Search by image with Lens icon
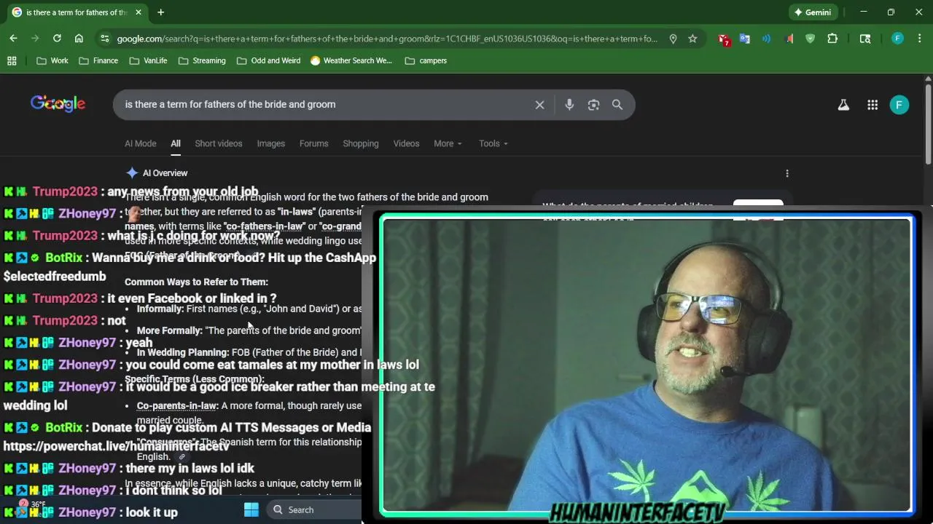Screen dimensions: 933x524 point(593,105)
